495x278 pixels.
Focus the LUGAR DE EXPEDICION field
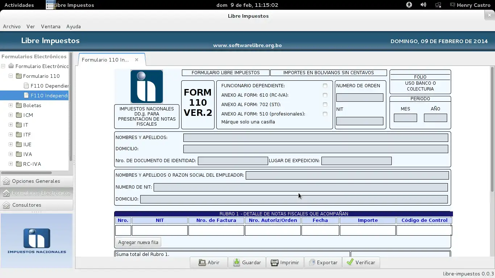[357, 161]
